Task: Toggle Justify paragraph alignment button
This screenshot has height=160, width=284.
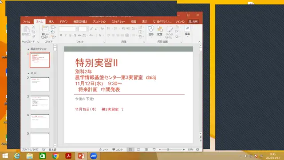Action: (x=122, y=35)
